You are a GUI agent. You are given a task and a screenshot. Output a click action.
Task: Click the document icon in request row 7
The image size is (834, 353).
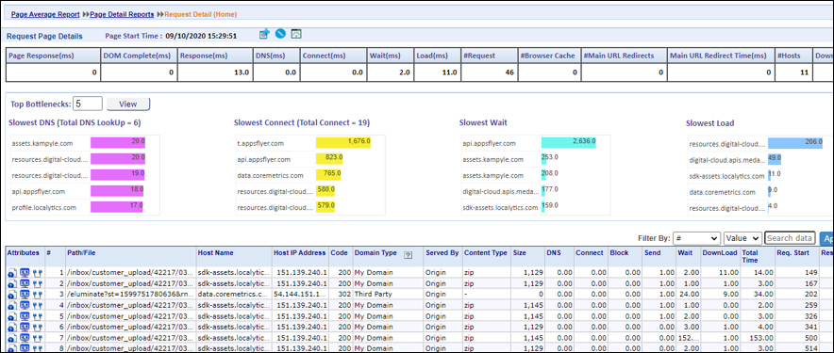click(11, 338)
